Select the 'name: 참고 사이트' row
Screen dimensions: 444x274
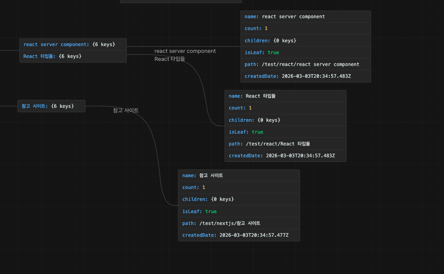238,175
